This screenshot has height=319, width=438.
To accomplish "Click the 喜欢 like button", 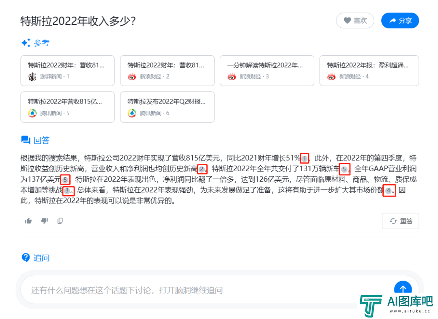I will point(355,20).
